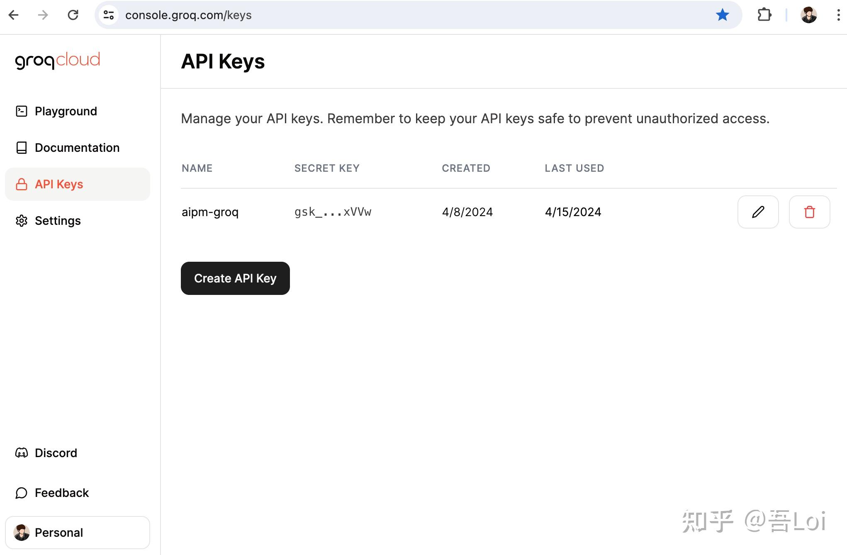
Task: Delete the aipm-groq key via trash icon
Action: 809,212
